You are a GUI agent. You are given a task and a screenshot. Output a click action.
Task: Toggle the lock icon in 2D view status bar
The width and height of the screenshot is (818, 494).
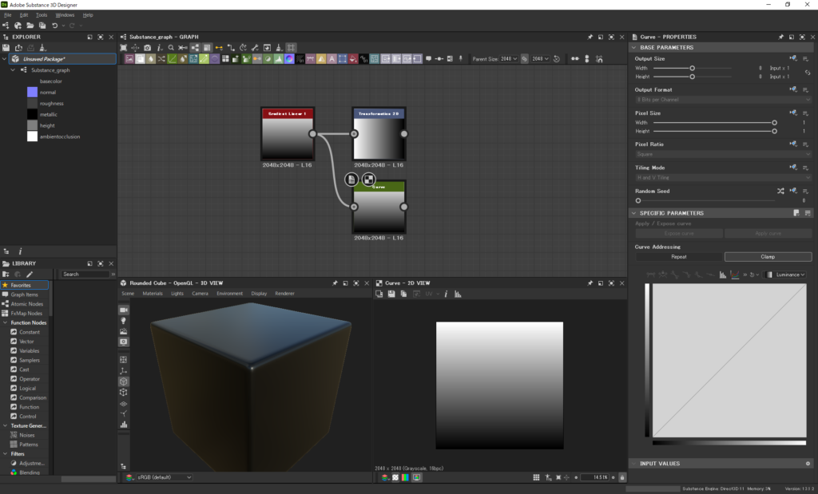(621, 477)
